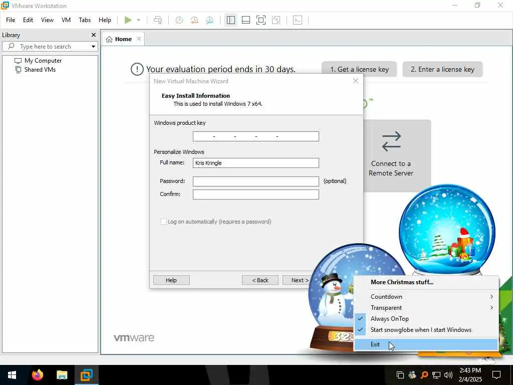This screenshot has width=513, height=385.
Task: Open the View menu
Action: click(47, 20)
